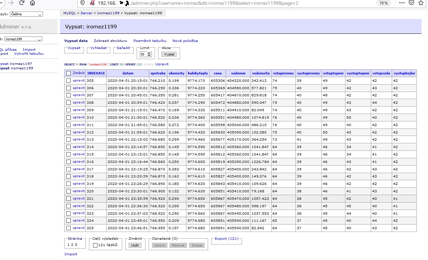Screen dimensions: 428x260
Task: Open the browser three-dot page actions menu
Action: (402, 3)
